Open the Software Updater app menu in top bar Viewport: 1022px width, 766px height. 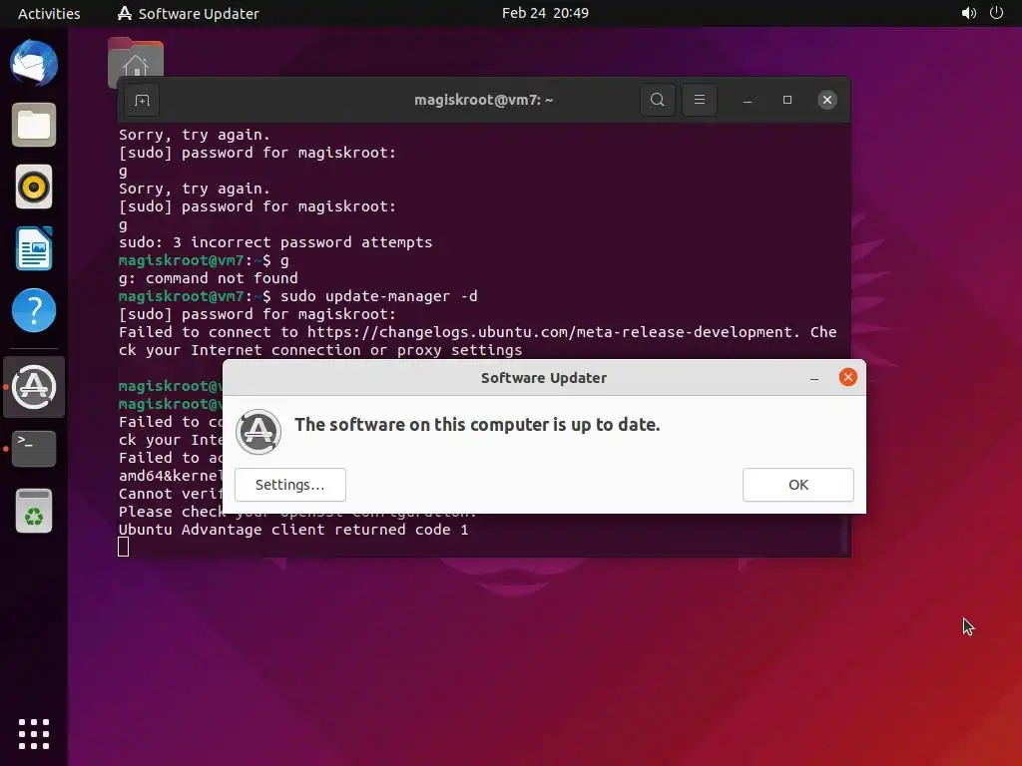[189, 13]
